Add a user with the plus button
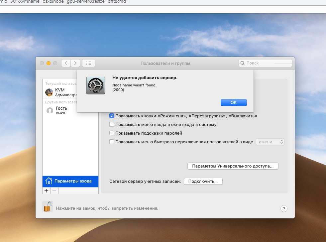Image resolution: width=326 pixels, height=242 pixels. pyautogui.click(x=47, y=190)
